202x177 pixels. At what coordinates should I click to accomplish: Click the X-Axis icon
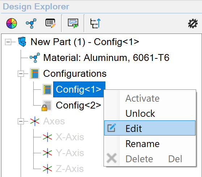point(47,137)
